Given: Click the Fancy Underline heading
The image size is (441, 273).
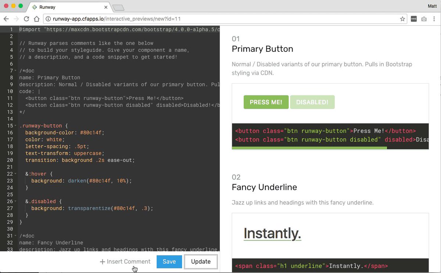Looking at the screenshot, I should pos(264,187).
